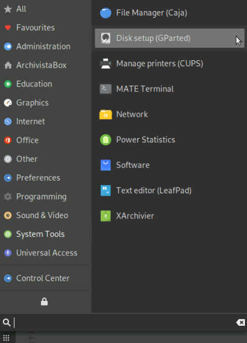
Task: Choose the Education category label
Action: pos(34,84)
